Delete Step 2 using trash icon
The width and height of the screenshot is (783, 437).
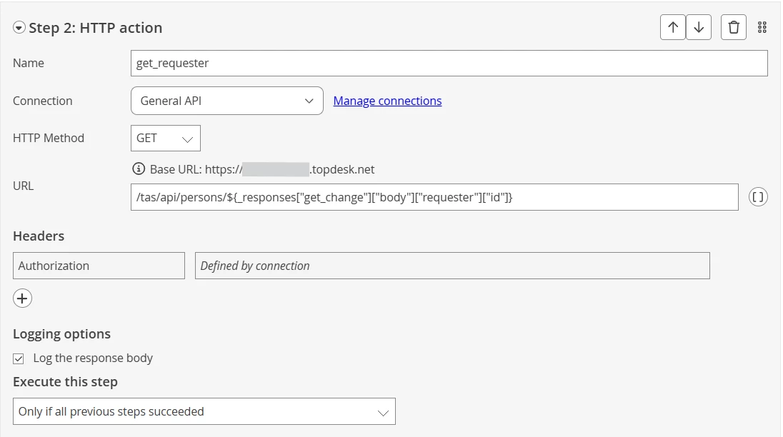pyautogui.click(x=734, y=27)
